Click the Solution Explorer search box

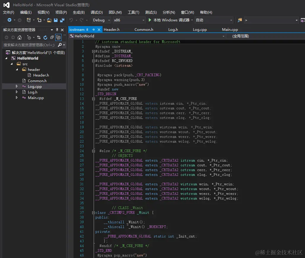29,45
